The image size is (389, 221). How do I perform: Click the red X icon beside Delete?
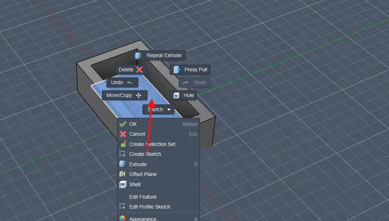[x=140, y=70]
